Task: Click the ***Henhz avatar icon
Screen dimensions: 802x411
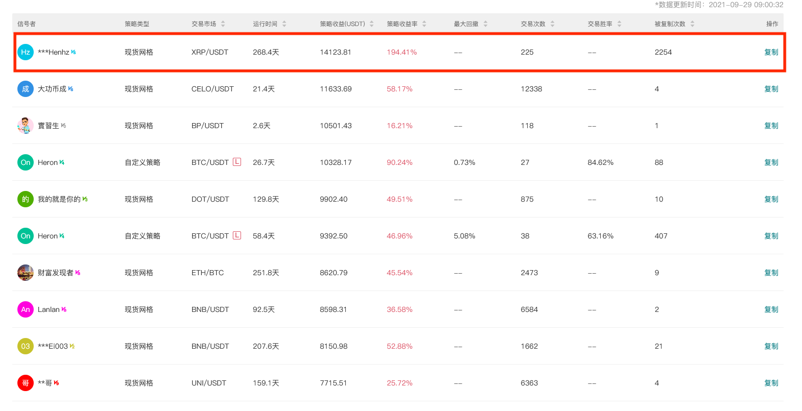Action: click(26, 52)
